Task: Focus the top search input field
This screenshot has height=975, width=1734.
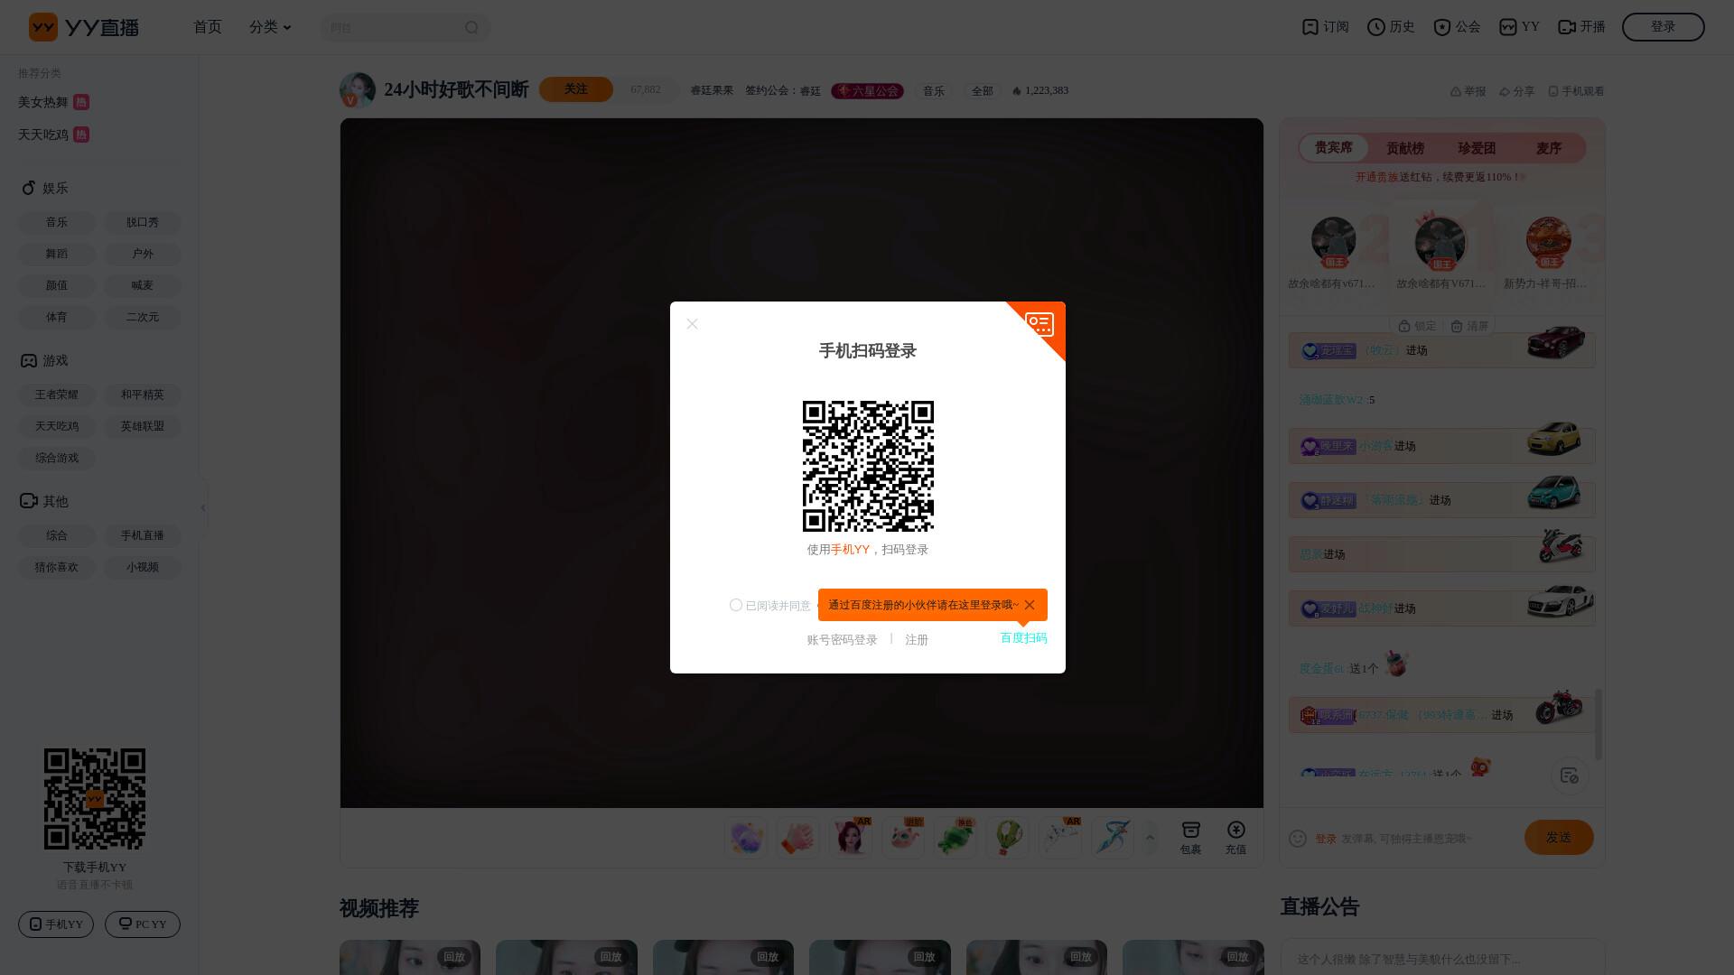Action: 393,28
